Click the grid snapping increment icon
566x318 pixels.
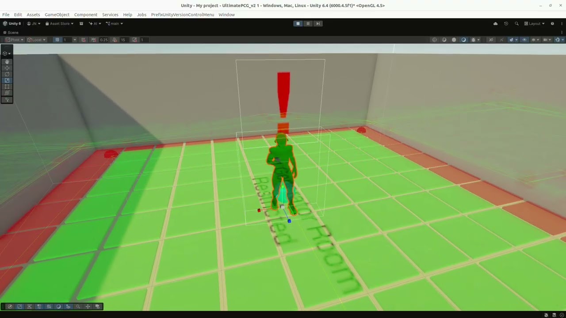(x=83, y=40)
